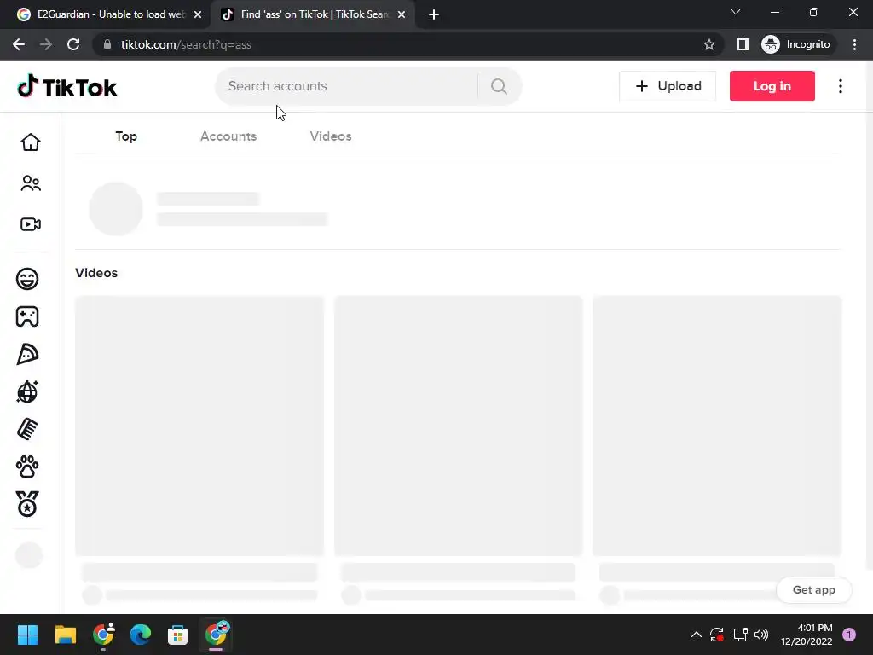873x655 pixels.
Task: View site information lock icon
Action: 107,44
